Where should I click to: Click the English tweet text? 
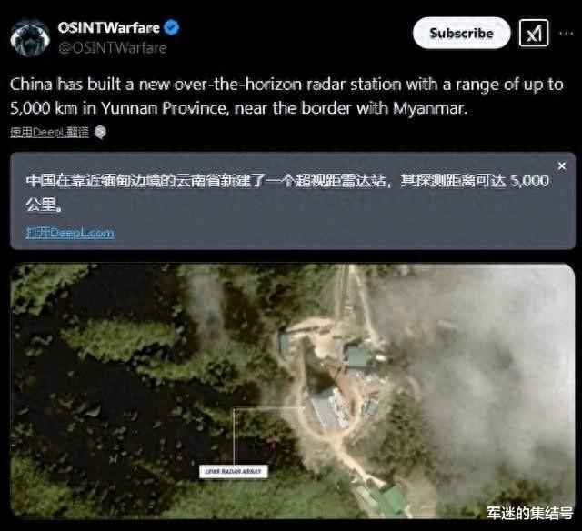coord(286,96)
